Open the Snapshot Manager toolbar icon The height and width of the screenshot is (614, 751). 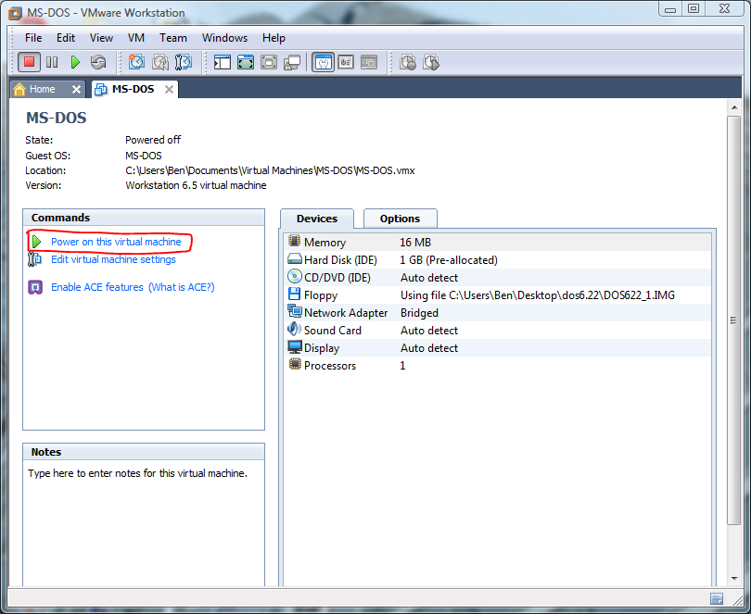point(184,62)
